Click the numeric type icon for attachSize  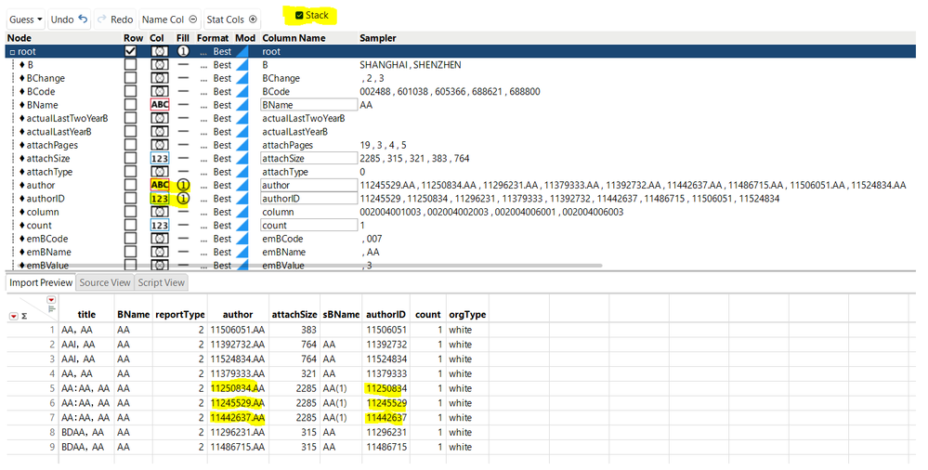pos(159,159)
